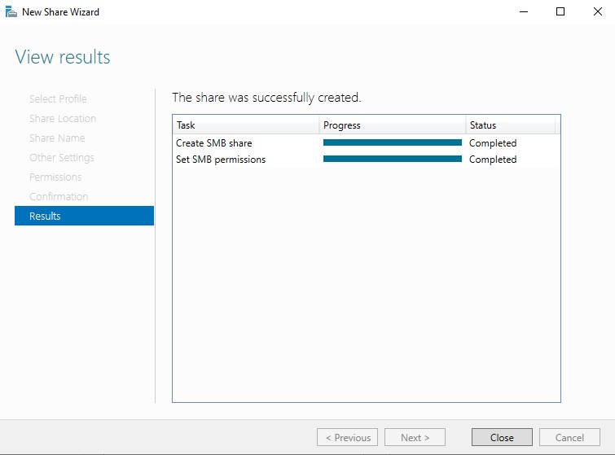The height and width of the screenshot is (455, 615).
Task: Open the Other Settings step
Action: coord(62,157)
